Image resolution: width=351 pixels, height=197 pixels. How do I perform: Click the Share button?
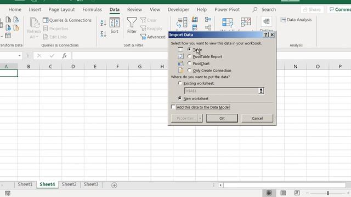(x=312, y=10)
